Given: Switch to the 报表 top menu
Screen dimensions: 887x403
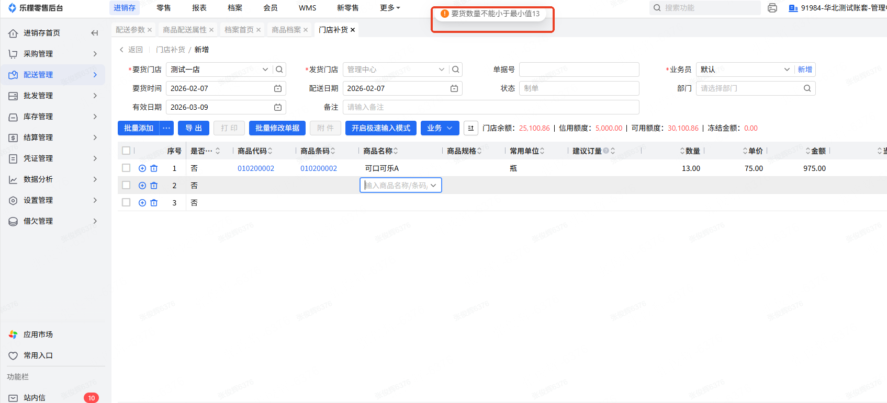Looking at the screenshot, I should tap(199, 8).
